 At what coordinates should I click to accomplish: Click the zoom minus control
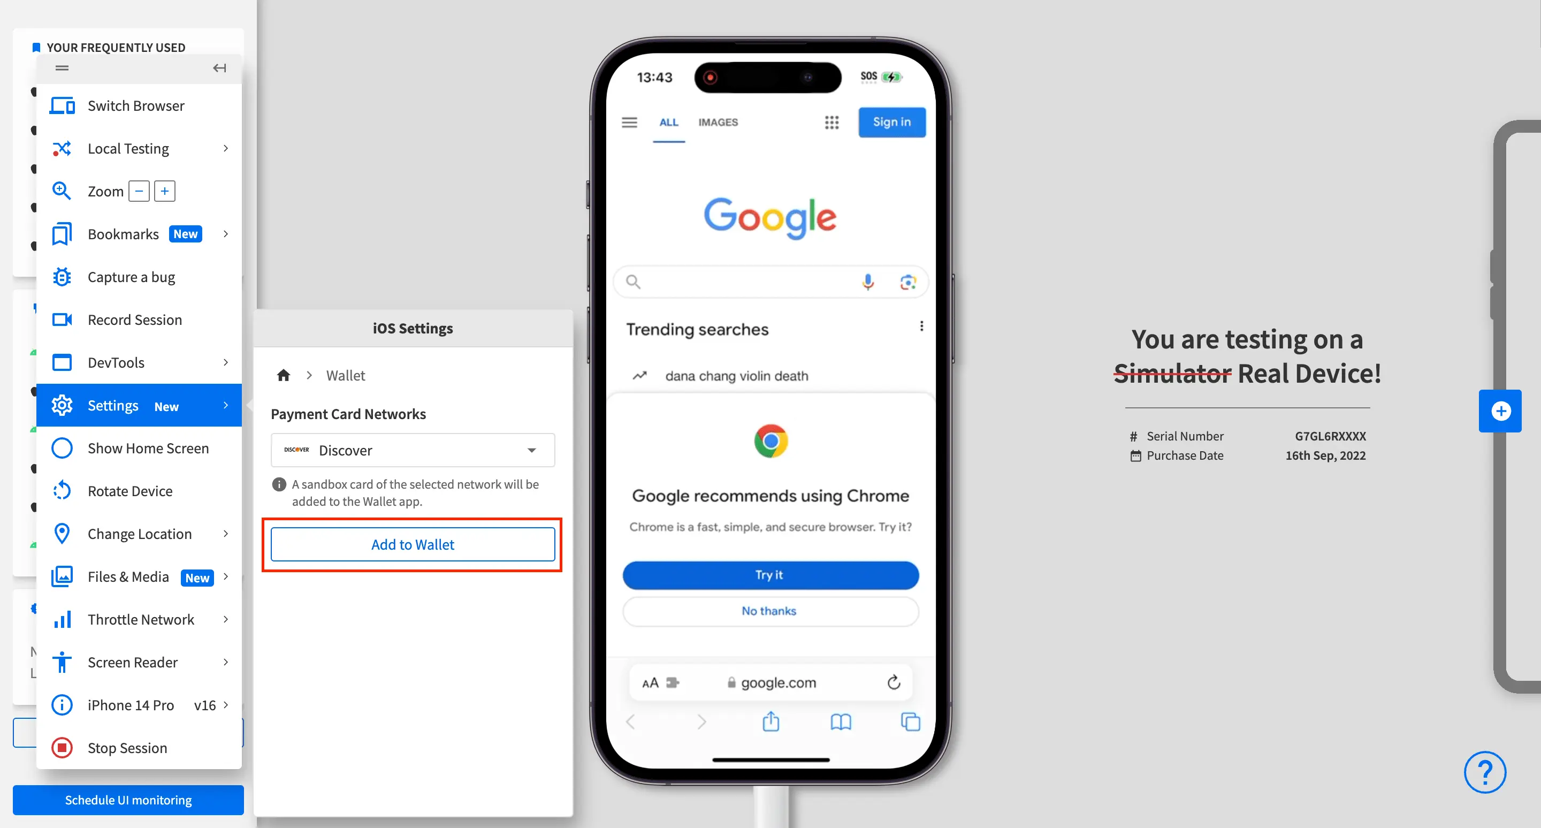[x=138, y=192]
